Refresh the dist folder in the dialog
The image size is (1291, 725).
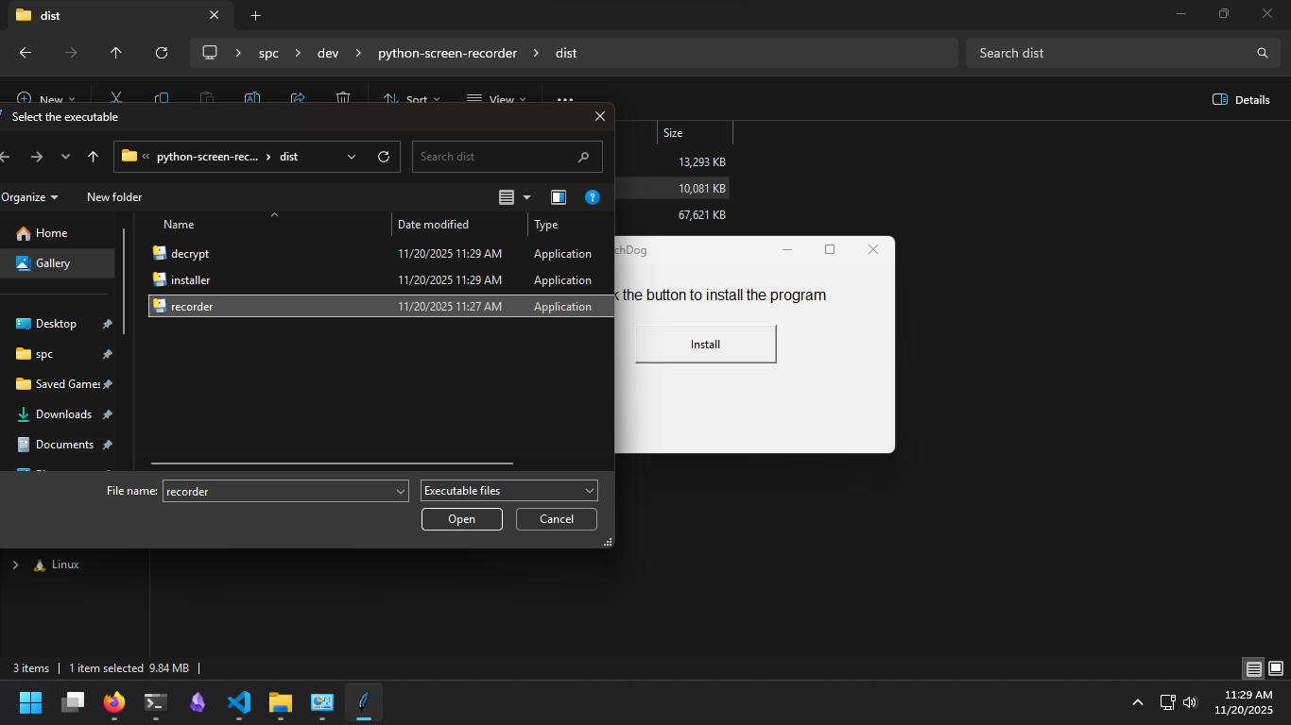coord(384,157)
